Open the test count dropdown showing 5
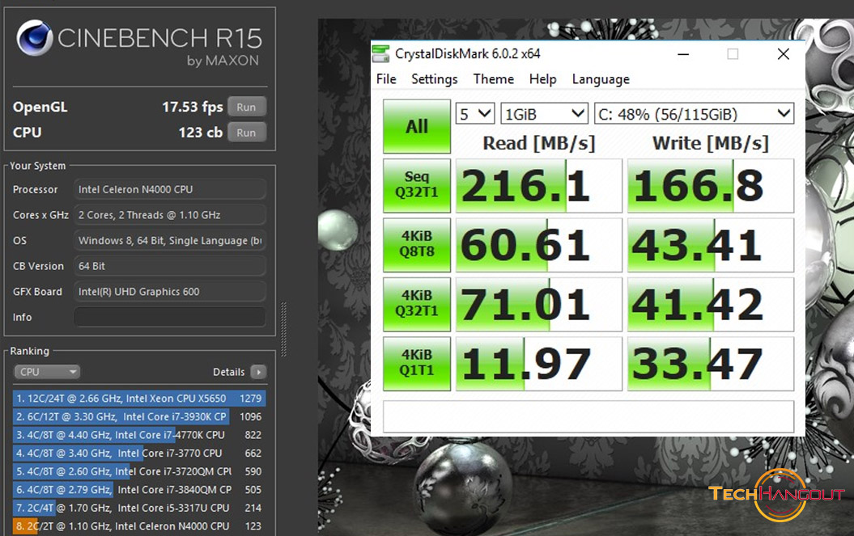 tap(475, 114)
